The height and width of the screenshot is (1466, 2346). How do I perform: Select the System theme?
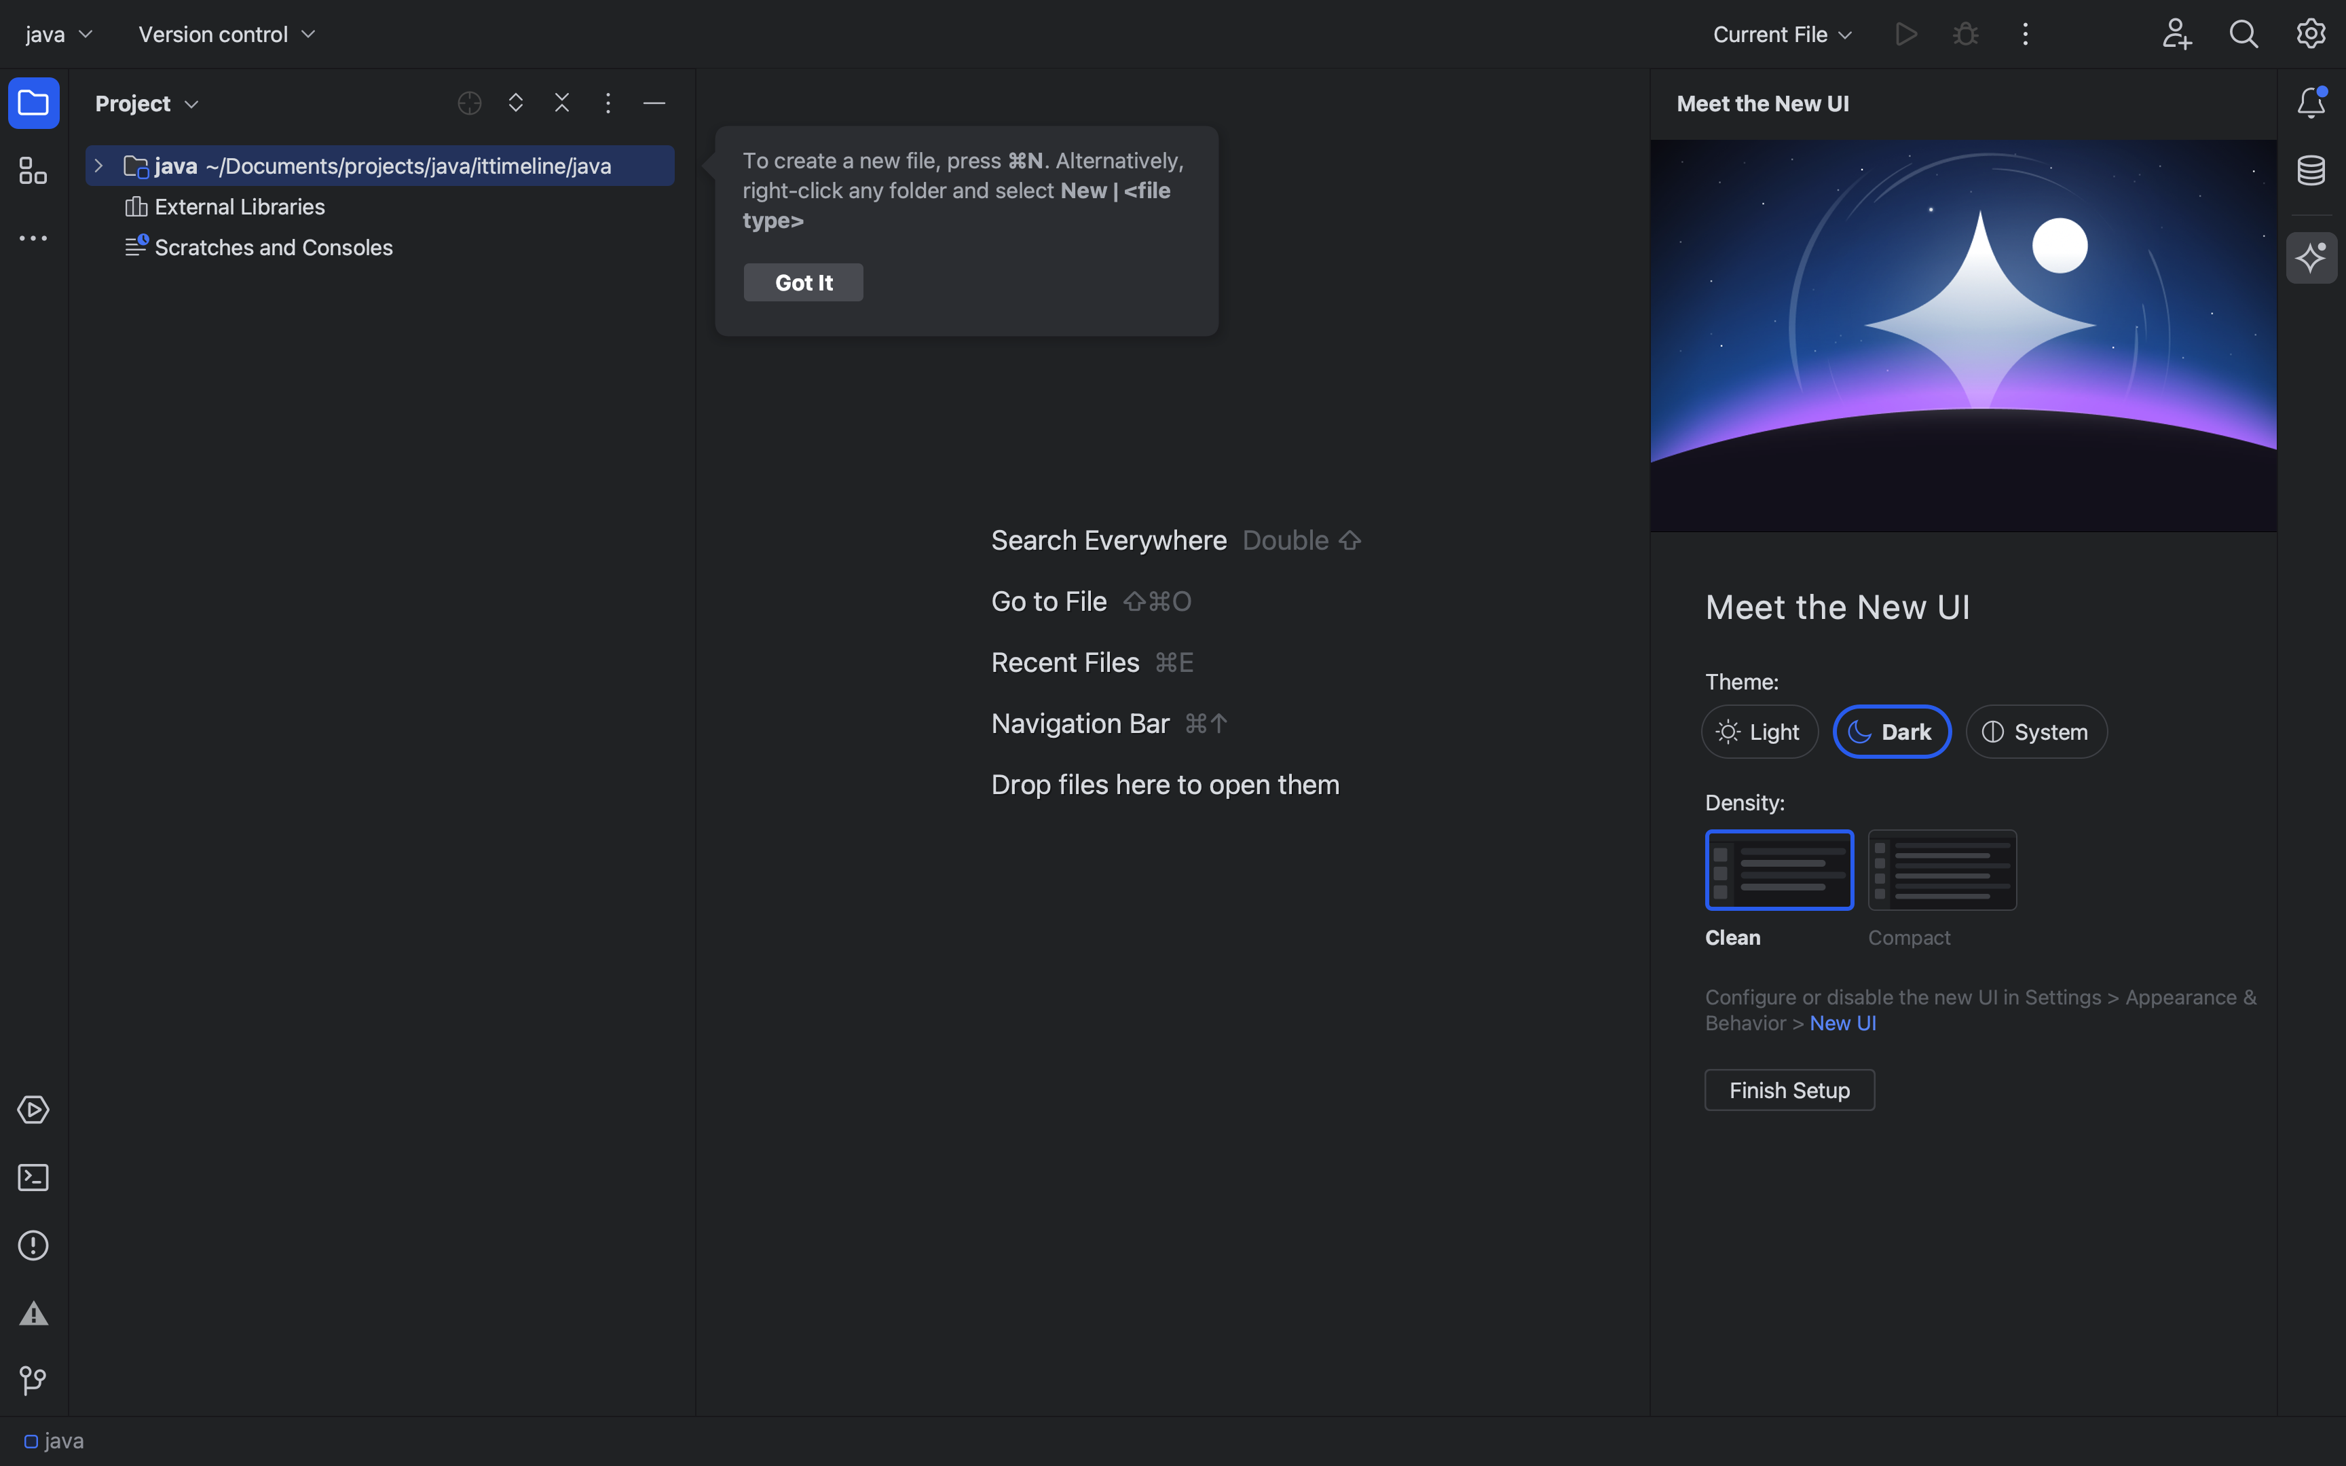(x=2036, y=732)
